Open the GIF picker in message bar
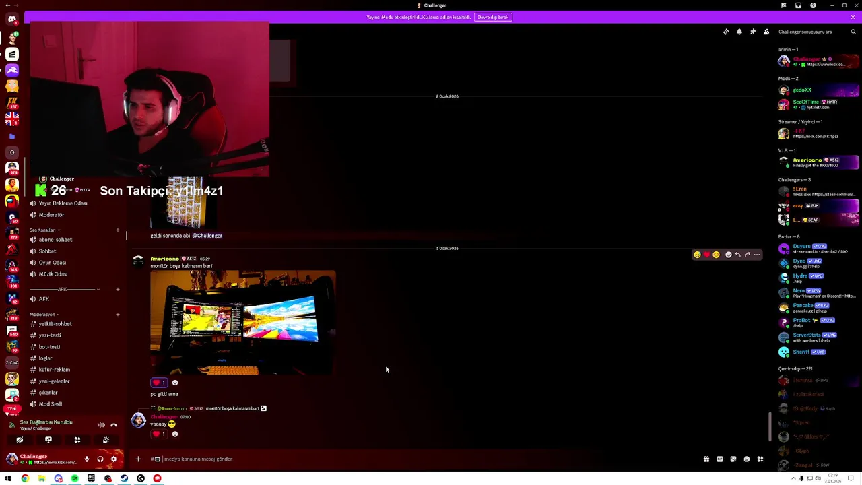The width and height of the screenshot is (862, 485). pyautogui.click(x=720, y=459)
